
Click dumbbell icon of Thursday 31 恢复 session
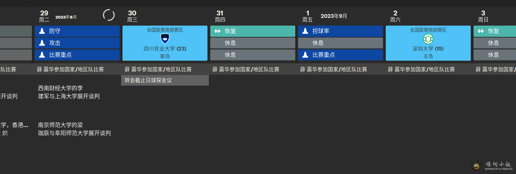click(x=217, y=31)
